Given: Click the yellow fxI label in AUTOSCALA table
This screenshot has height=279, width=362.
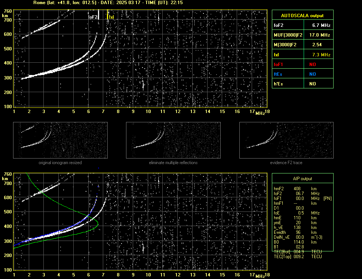Looking at the screenshot, I should [x=276, y=55].
